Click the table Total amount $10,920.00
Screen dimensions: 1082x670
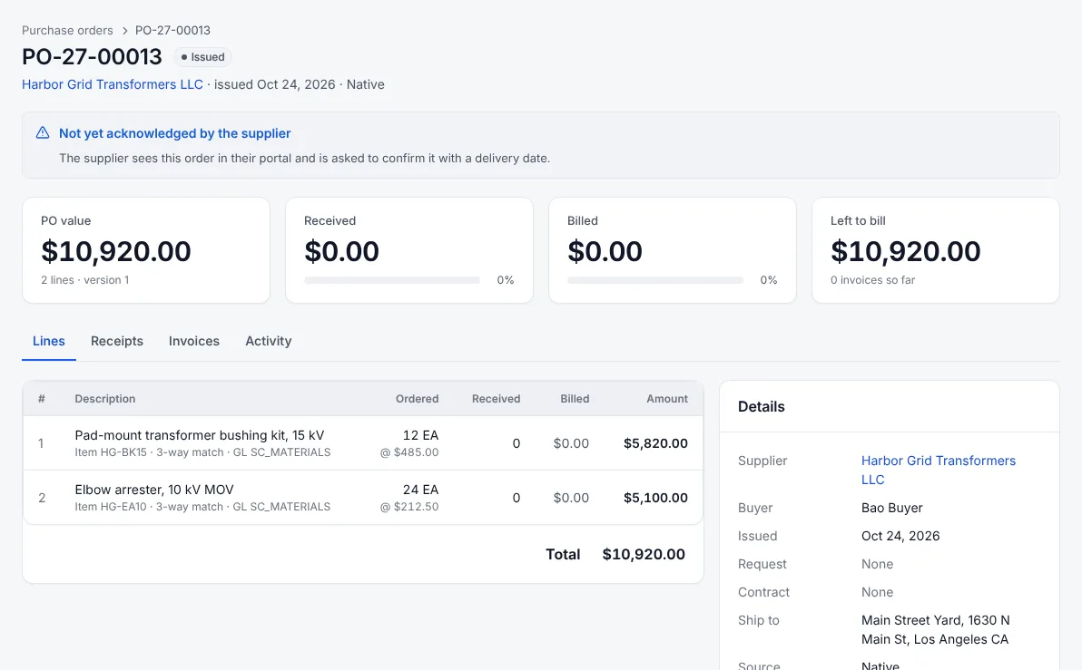(644, 554)
